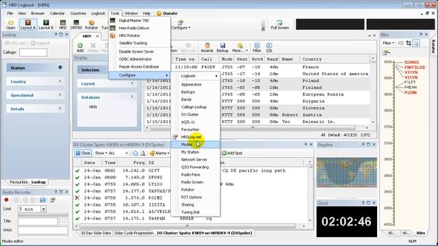Image resolution: width=438 pixels, height=246 pixels.
Task: Select HRN database tree item
Action: [93, 107]
